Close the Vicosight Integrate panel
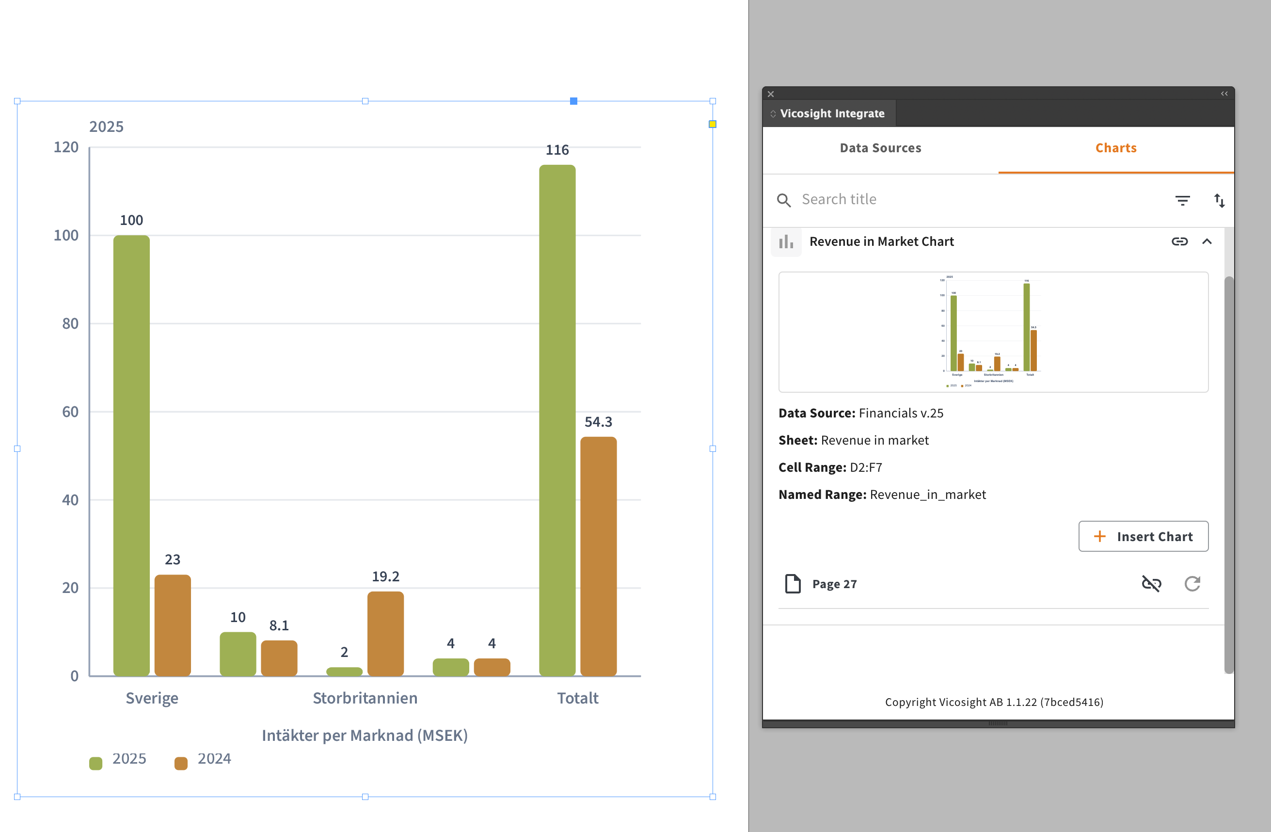The image size is (1271, 832). [771, 94]
